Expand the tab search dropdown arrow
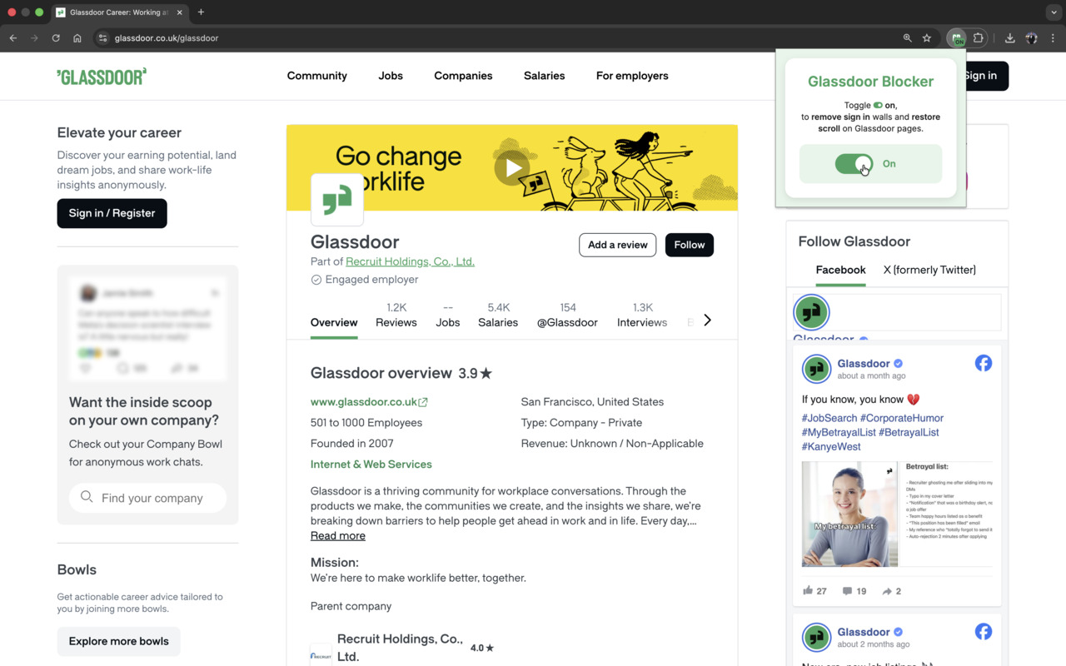Image resolution: width=1066 pixels, height=666 pixels. [x=1054, y=12]
